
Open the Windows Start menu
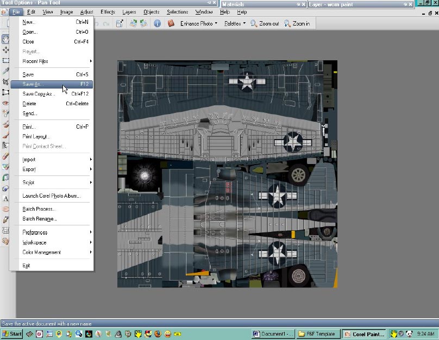point(12,333)
